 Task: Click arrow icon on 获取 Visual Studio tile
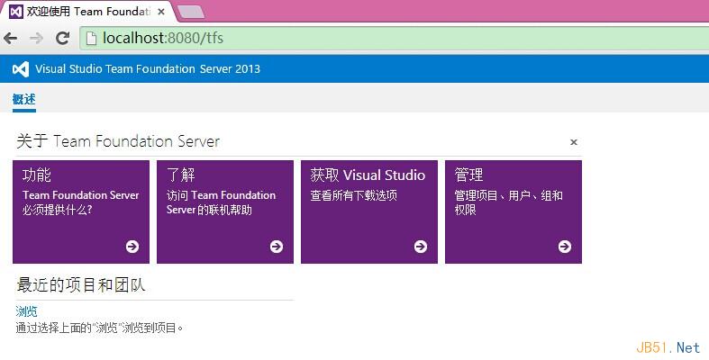point(421,247)
